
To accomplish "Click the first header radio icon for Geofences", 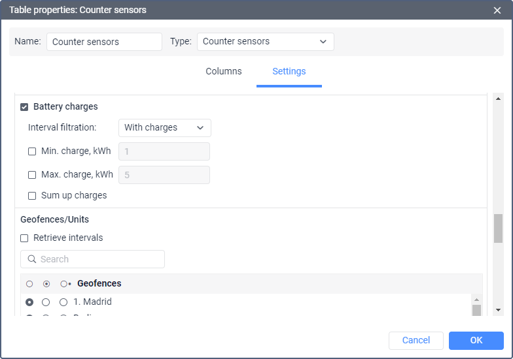I will pyautogui.click(x=29, y=284).
